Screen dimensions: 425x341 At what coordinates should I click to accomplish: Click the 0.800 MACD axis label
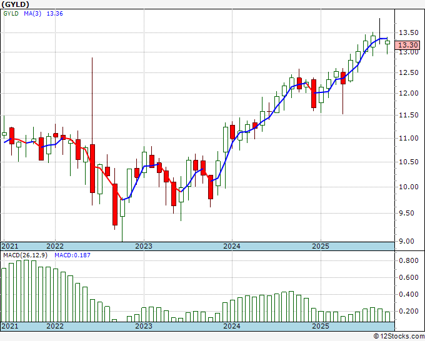click(x=409, y=261)
